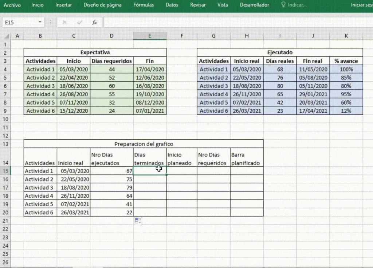This screenshot has width=373, height=268.
Task: Select column K header
Action: [346, 36]
